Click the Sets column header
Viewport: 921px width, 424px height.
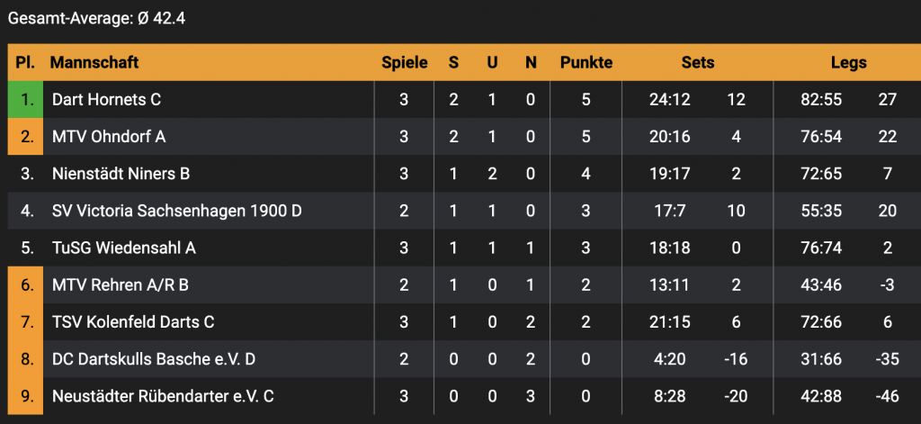click(698, 63)
